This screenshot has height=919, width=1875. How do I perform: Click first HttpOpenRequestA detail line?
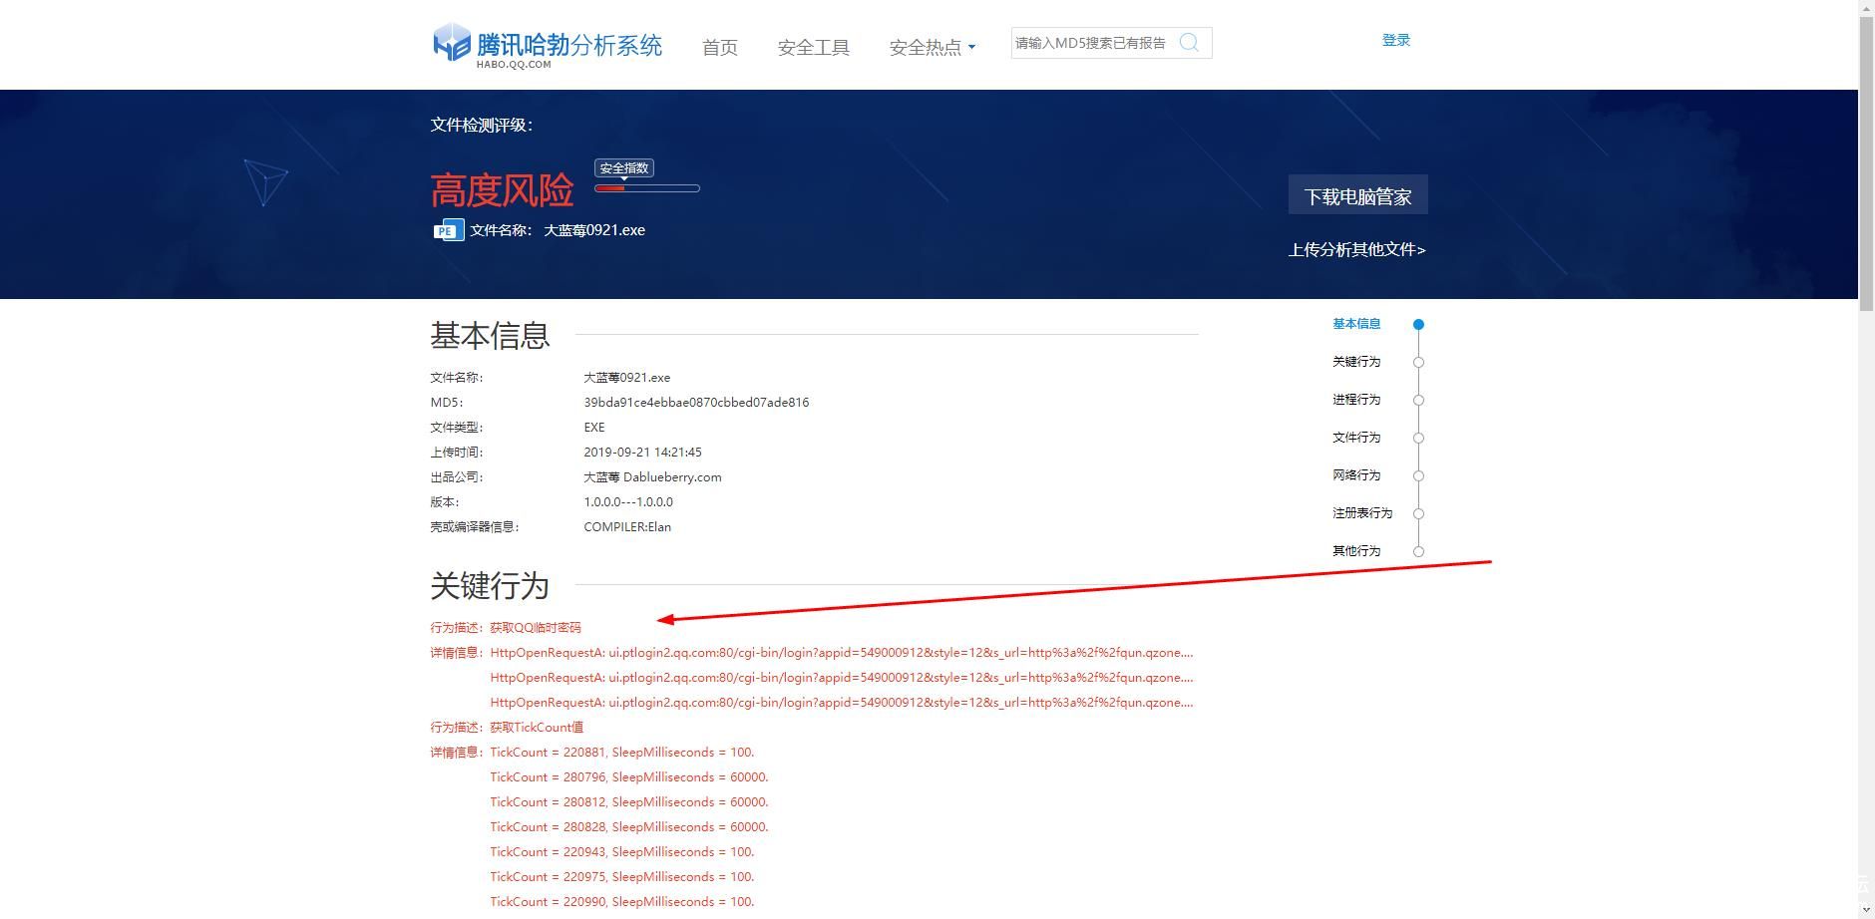[x=842, y=653]
